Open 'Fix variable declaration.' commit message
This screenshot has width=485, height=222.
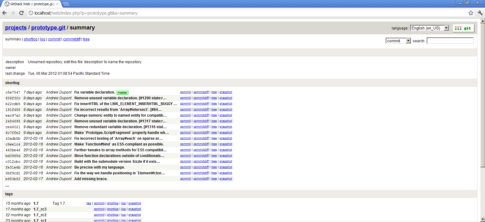(95, 92)
